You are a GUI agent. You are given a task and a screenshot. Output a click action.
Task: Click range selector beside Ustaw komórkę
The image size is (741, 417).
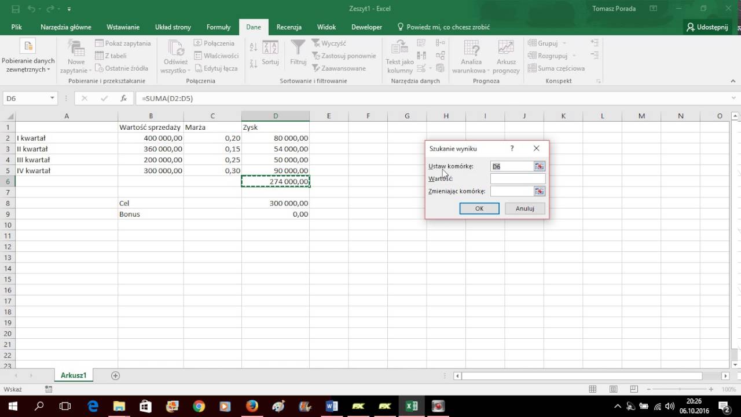(540, 166)
